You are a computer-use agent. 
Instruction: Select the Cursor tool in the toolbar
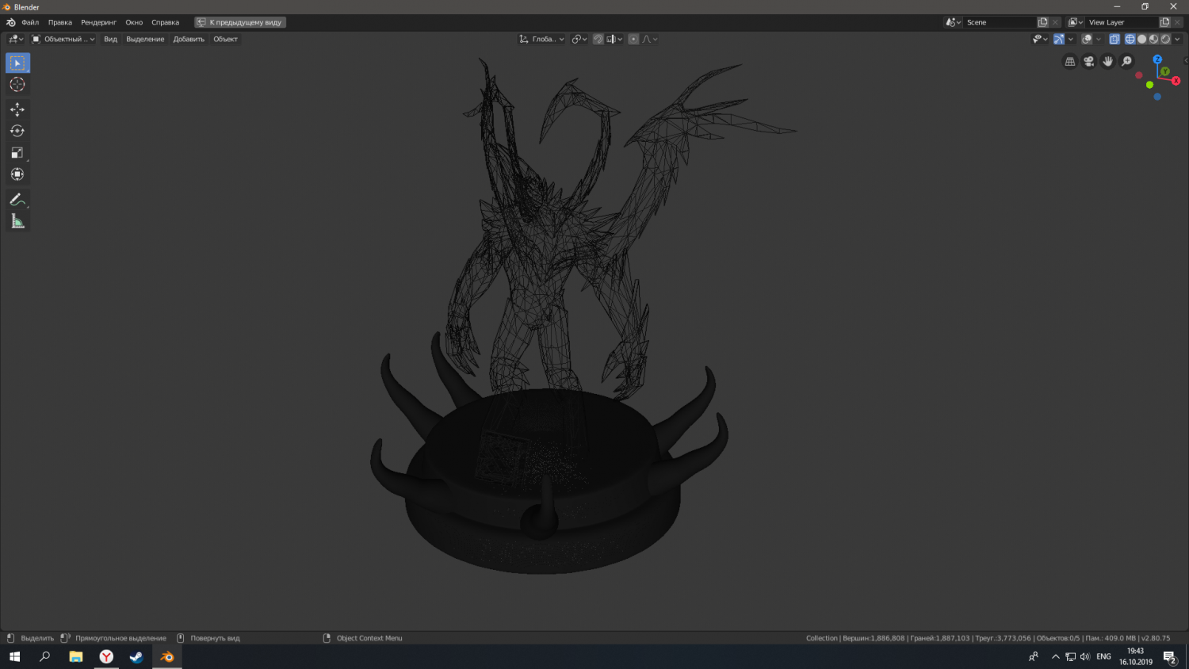click(x=17, y=85)
